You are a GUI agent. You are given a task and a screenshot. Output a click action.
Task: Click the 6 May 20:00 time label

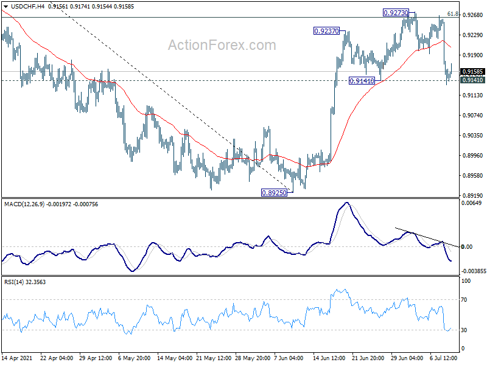[x=134, y=358]
